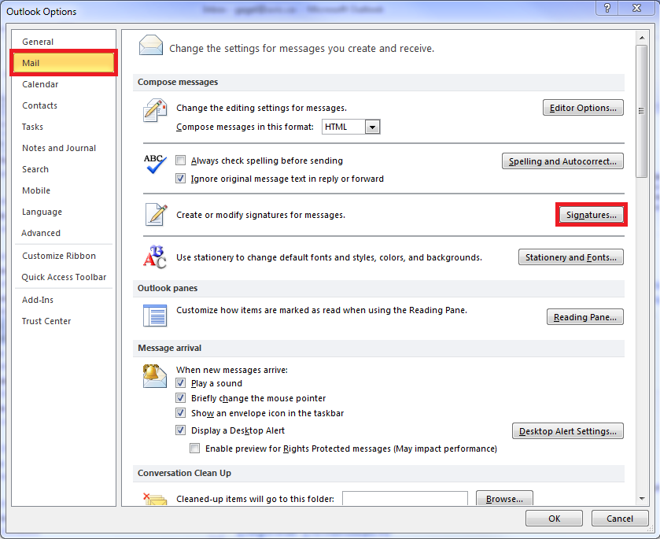Screen dimensions: 660x539
Task: Open the Trust Center options
Action: [64, 321]
